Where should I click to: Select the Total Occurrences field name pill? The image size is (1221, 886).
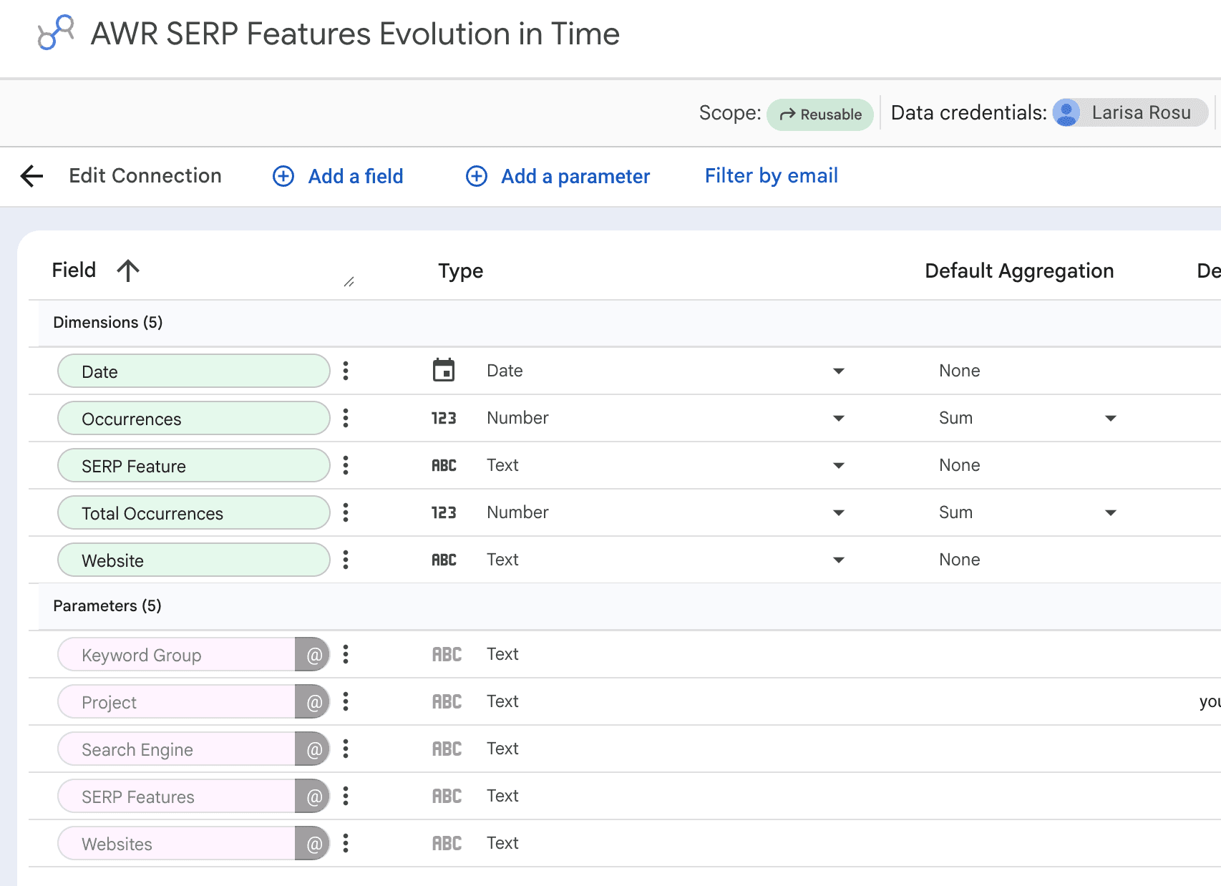[x=194, y=512]
